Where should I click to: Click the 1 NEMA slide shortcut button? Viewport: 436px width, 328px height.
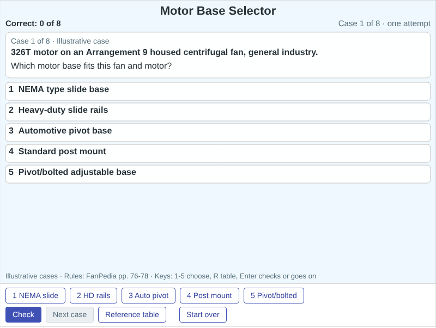[35, 295]
